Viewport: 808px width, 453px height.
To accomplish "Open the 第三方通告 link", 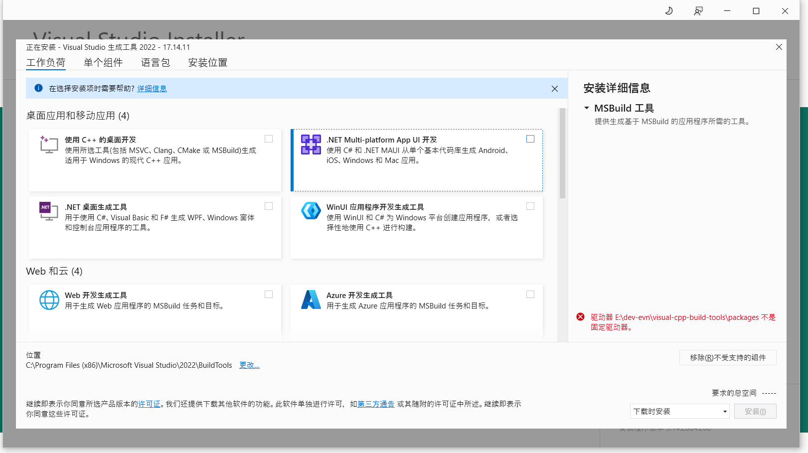I will point(376,404).
